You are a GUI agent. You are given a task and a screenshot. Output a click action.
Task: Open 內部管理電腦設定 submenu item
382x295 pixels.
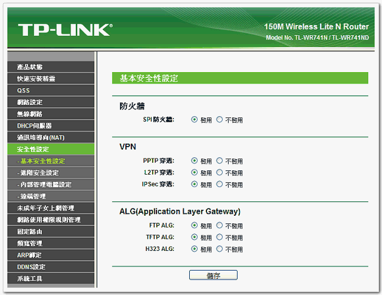(x=45, y=185)
